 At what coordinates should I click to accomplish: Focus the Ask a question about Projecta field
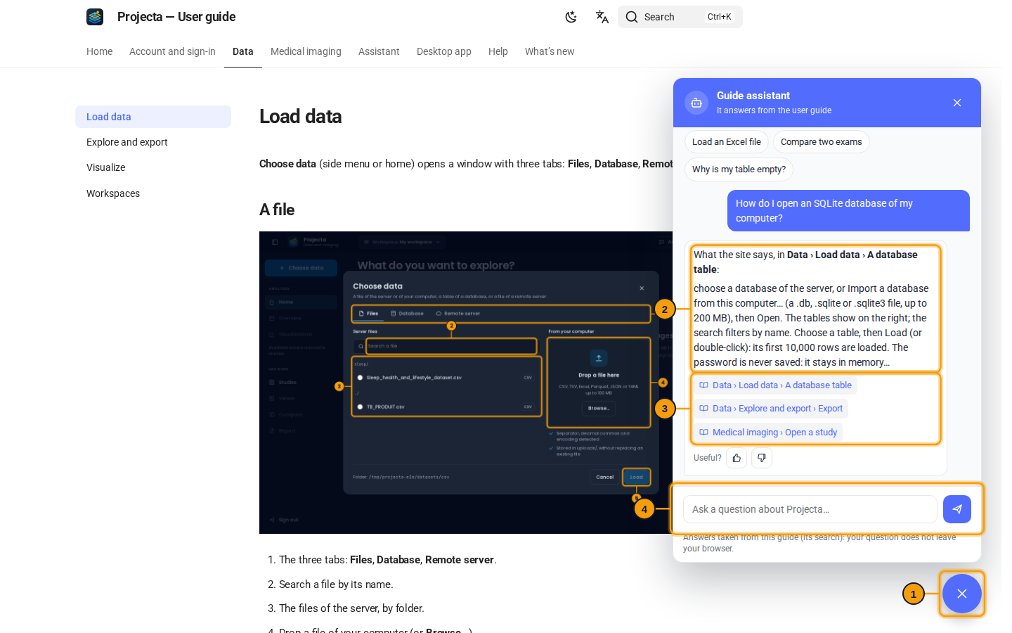[x=810, y=509]
